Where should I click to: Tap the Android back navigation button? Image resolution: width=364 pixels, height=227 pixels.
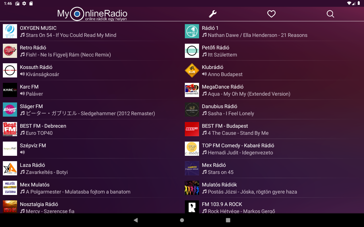(136, 220)
